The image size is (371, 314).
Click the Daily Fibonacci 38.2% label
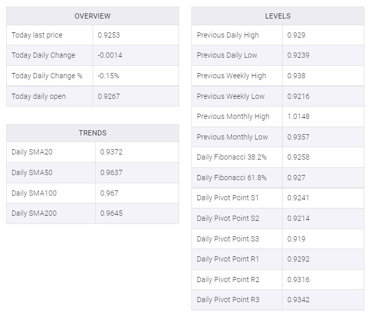[x=232, y=157]
